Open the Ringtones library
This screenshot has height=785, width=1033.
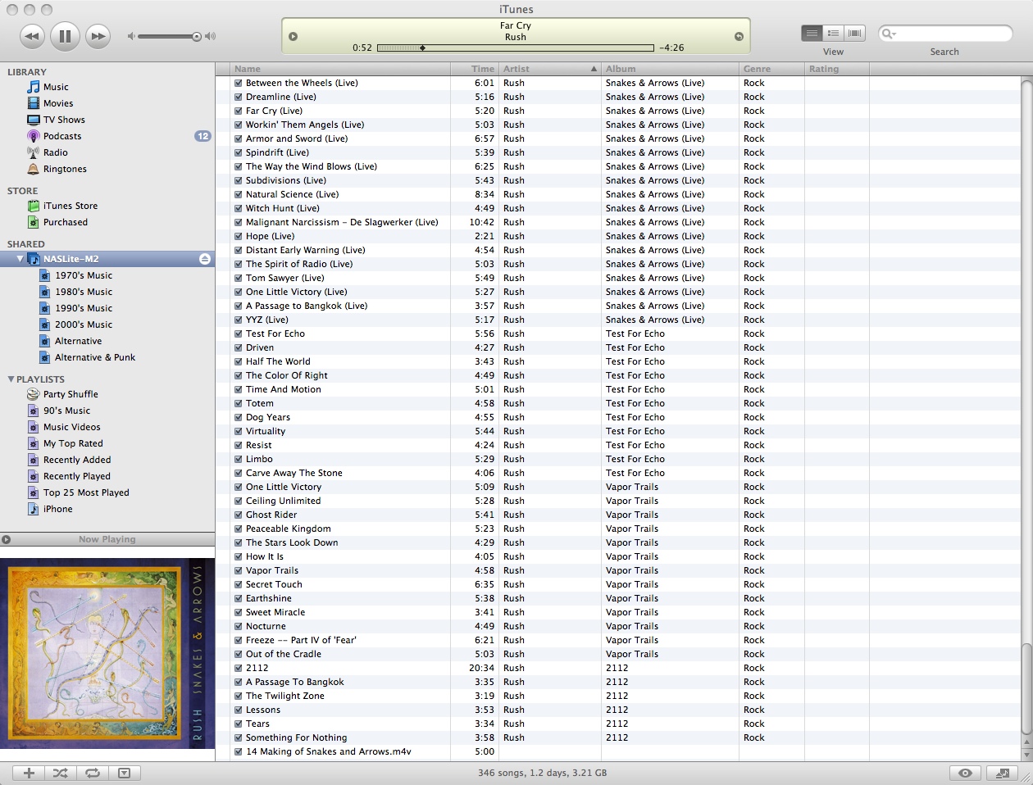(65, 169)
